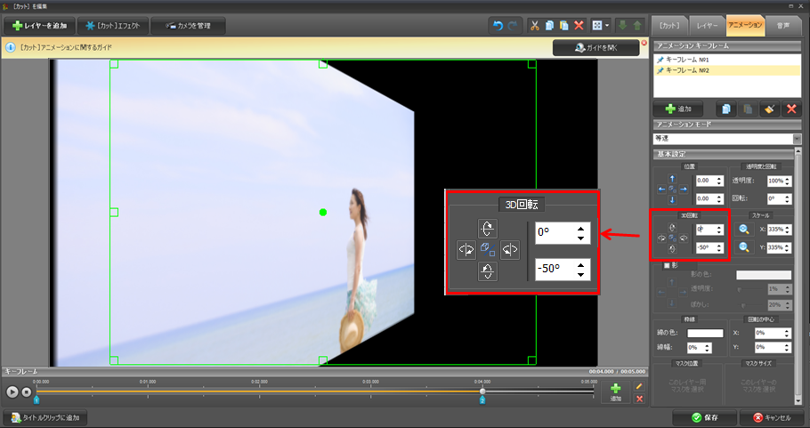Select キーフレーム №2 in the list
Viewport: 810px width, 428px height.
[727, 70]
